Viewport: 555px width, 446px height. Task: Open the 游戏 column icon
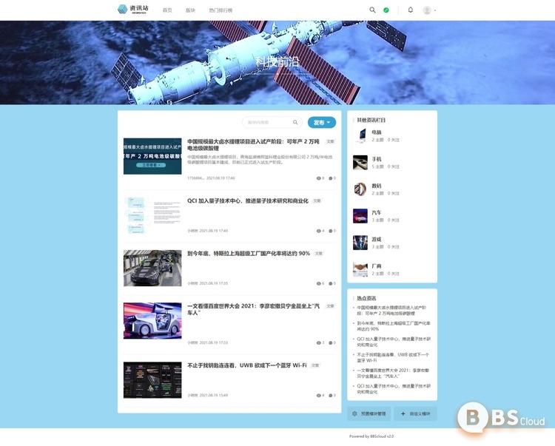click(x=360, y=243)
